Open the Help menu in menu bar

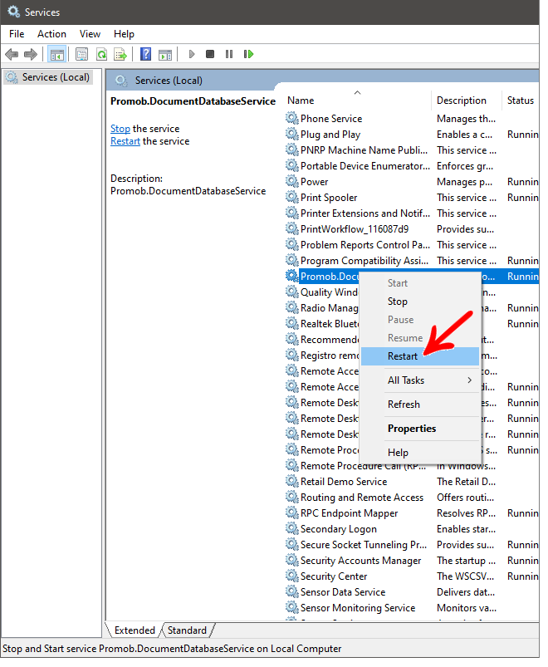[124, 34]
